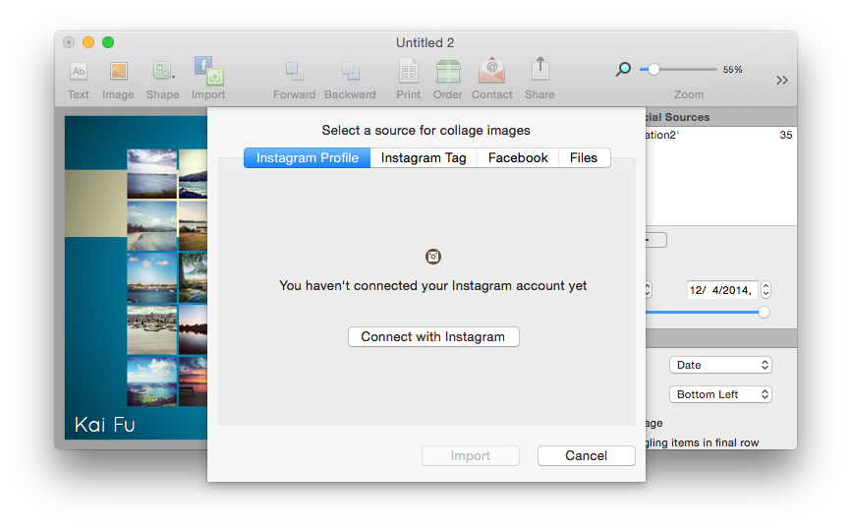Click the green fullscreen window button
Screen dimensions: 852x528
tap(108, 42)
